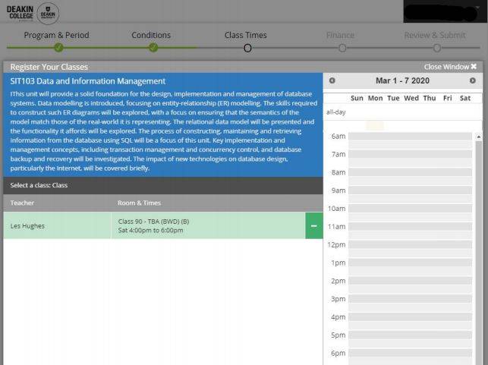Screen dimensions: 488x365
Task: Select the Finance step circle
Action: point(342,48)
